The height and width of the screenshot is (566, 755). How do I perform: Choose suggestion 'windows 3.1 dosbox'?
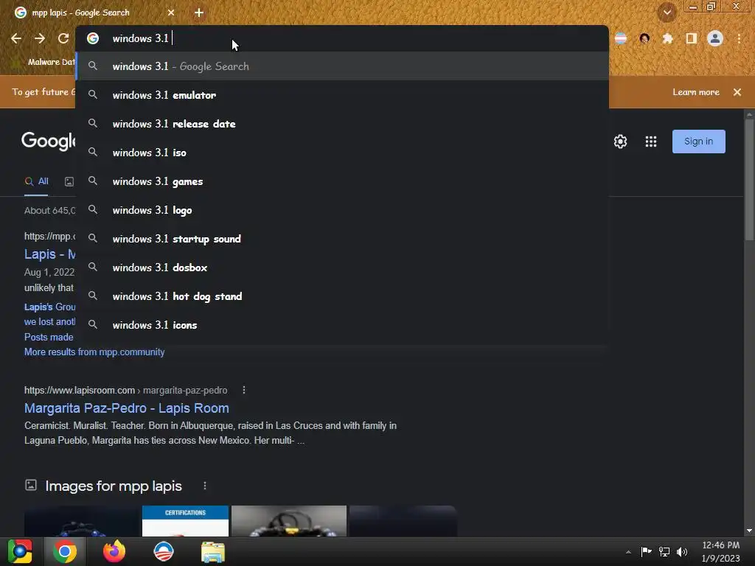pos(342,268)
